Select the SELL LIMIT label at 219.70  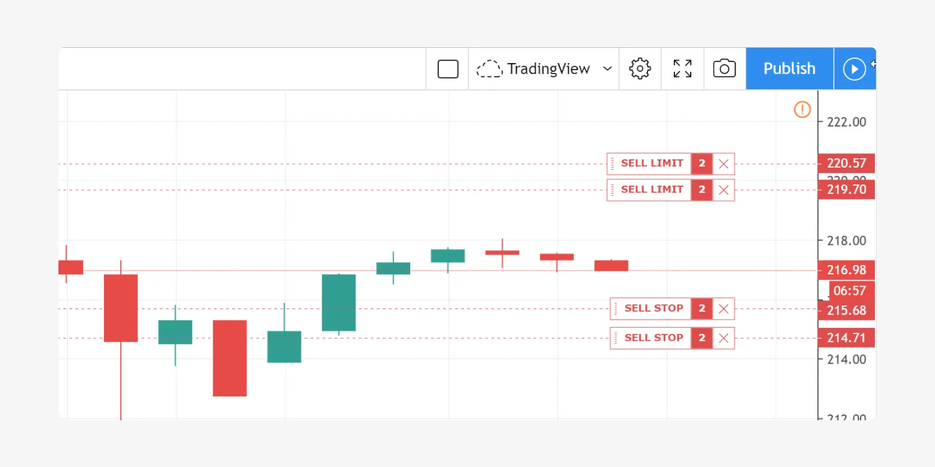click(x=652, y=190)
